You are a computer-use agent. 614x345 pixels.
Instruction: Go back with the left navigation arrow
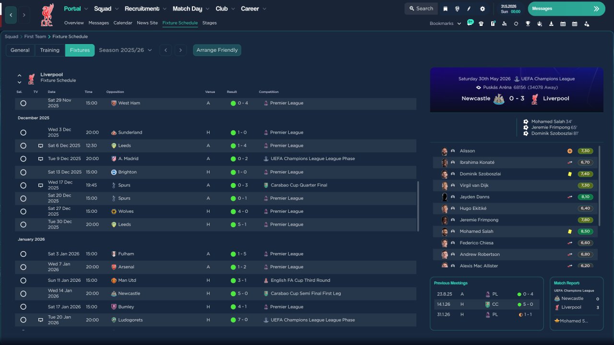(x=11, y=15)
